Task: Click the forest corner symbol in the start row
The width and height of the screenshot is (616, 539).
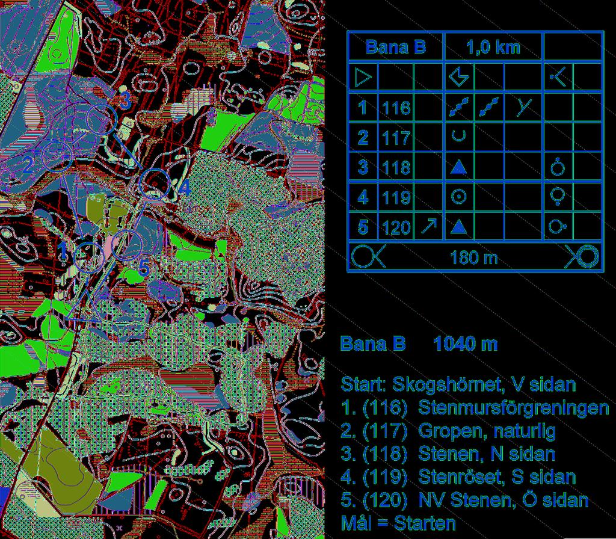Action: (459, 77)
